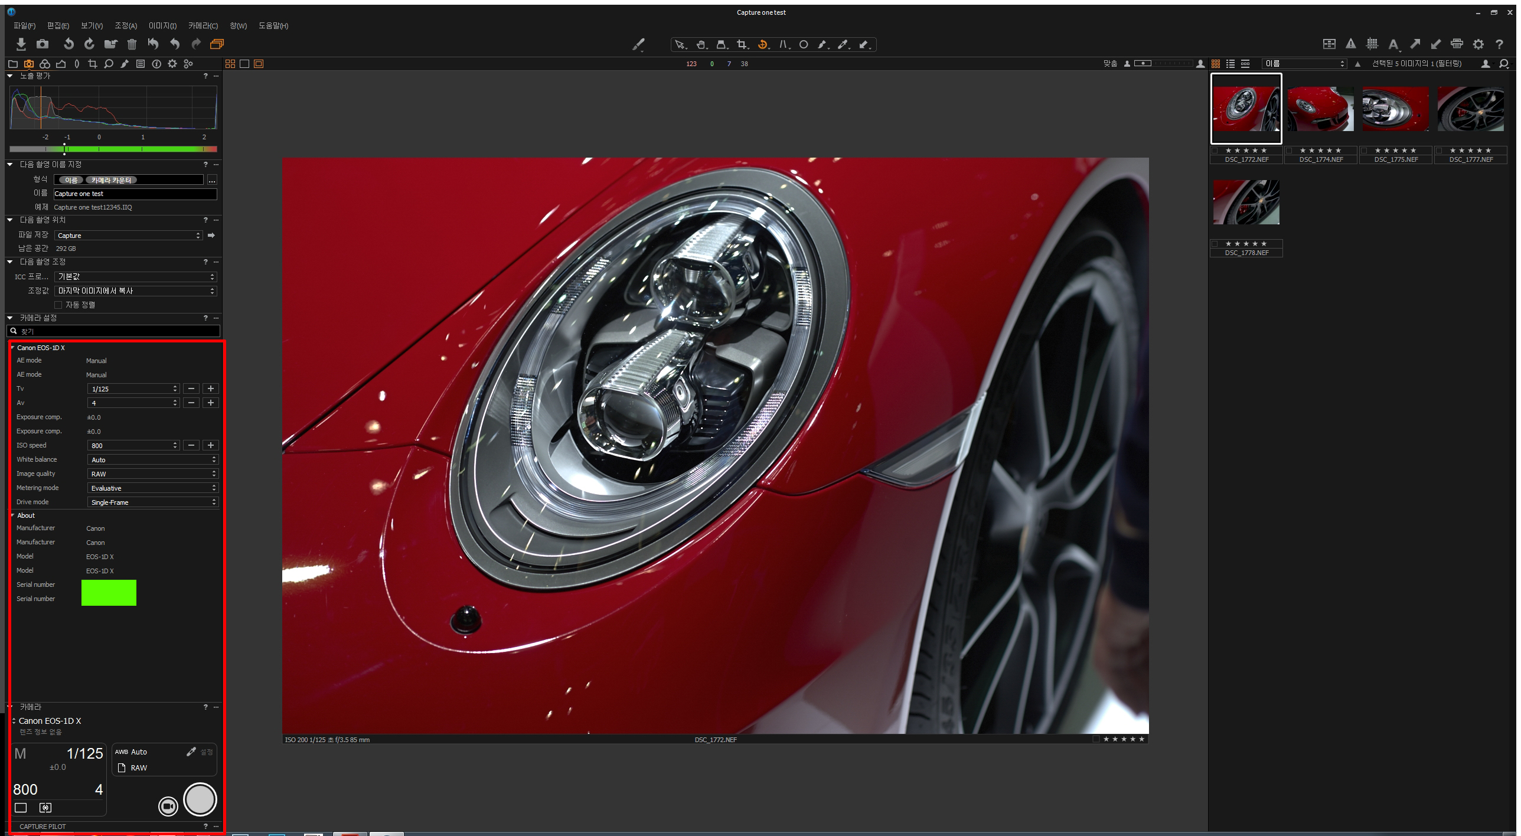This screenshot has width=1521, height=836.
Task: Enable the 자동 정렬 checkbox
Action: 58,305
